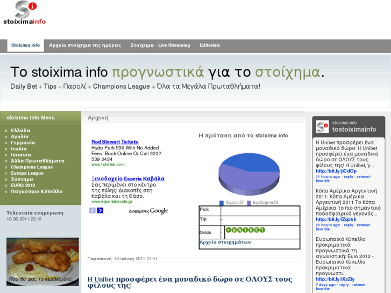Open the Rod Stewart Tickets ad link
This screenshot has width=391, height=293.
115,141
